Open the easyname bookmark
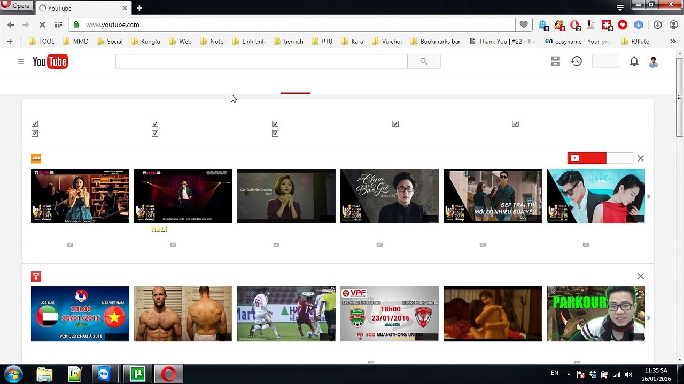This screenshot has height=384, width=684. [x=578, y=41]
